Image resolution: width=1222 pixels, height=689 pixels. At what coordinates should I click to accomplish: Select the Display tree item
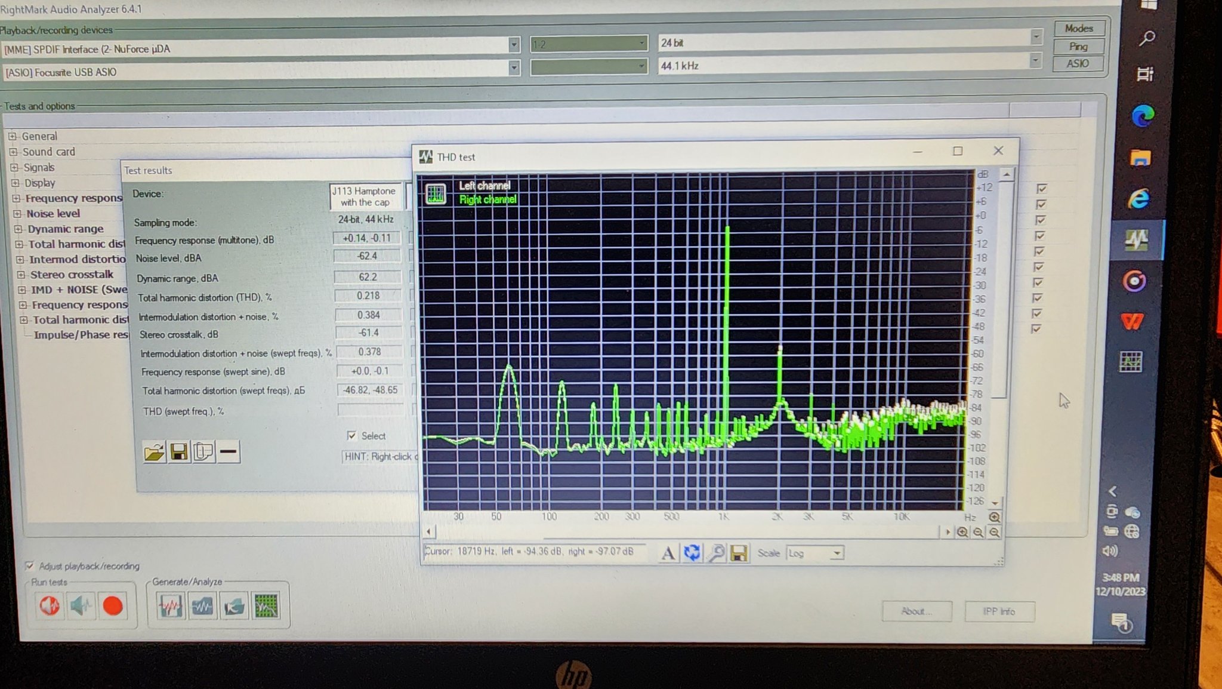point(39,183)
